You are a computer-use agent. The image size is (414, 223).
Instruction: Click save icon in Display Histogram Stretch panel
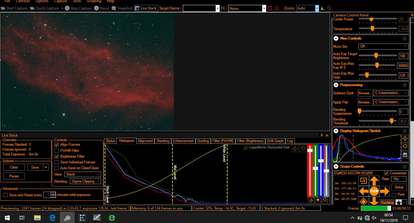click(405, 155)
